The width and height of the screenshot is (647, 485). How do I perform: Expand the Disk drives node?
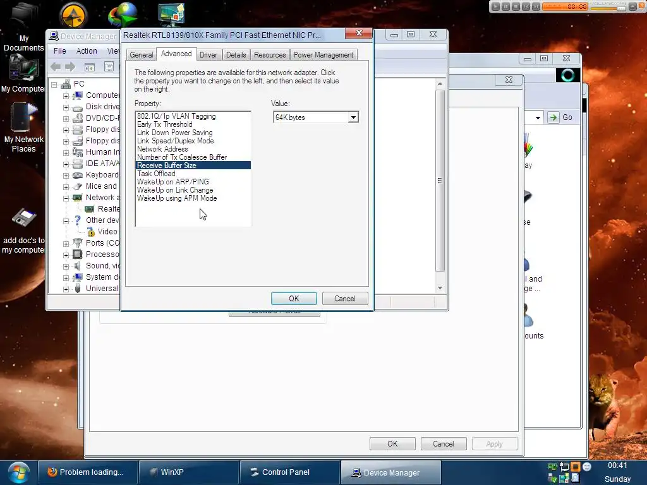(66, 107)
